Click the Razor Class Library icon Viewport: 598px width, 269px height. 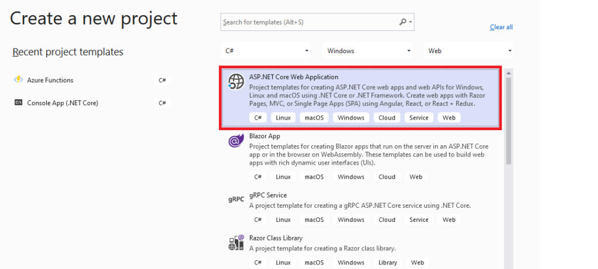pos(236,243)
